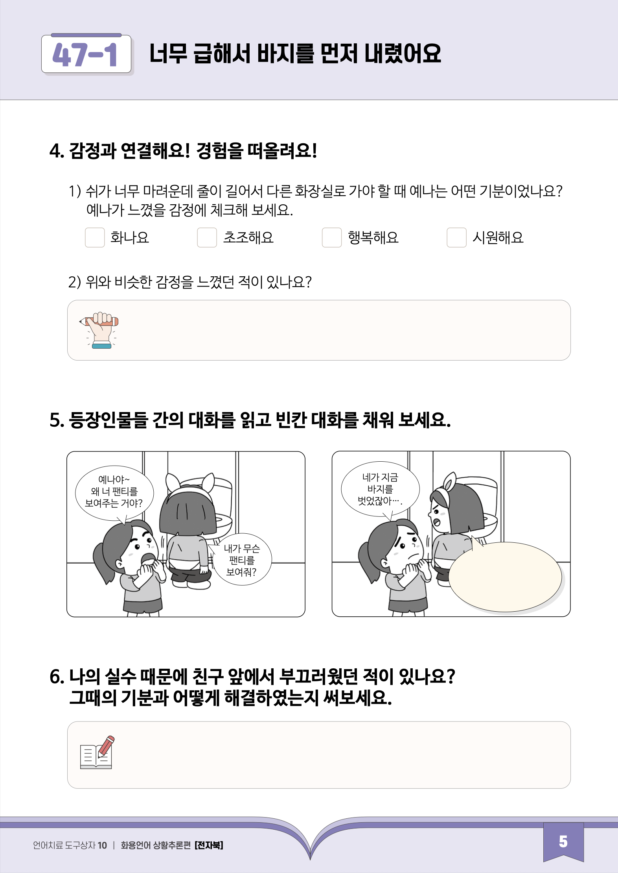
Task: Click the empty cream speech bubble
Action: tap(505, 576)
